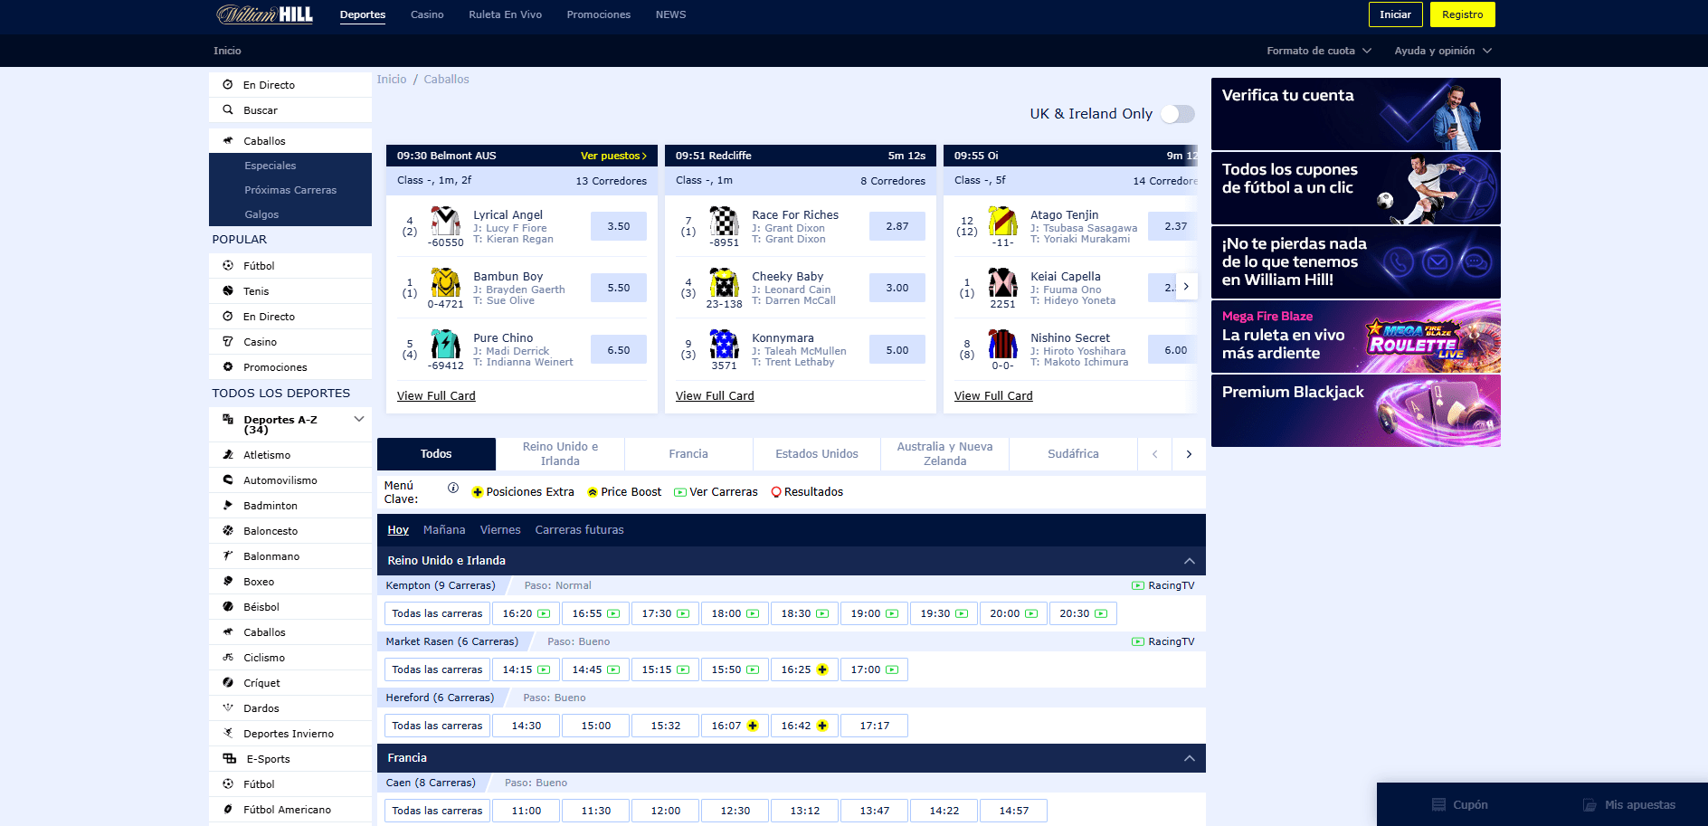The image size is (1708, 826).
Task: Toggle UK & Ireland Only switch
Action: (x=1178, y=114)
